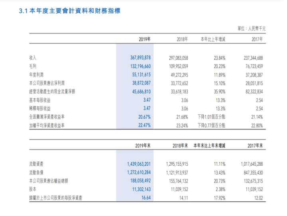This screenshot has width=287, height=216.
Task: Click the 2017年 column header
Action: pyautogui.click(x=257, y=39)
